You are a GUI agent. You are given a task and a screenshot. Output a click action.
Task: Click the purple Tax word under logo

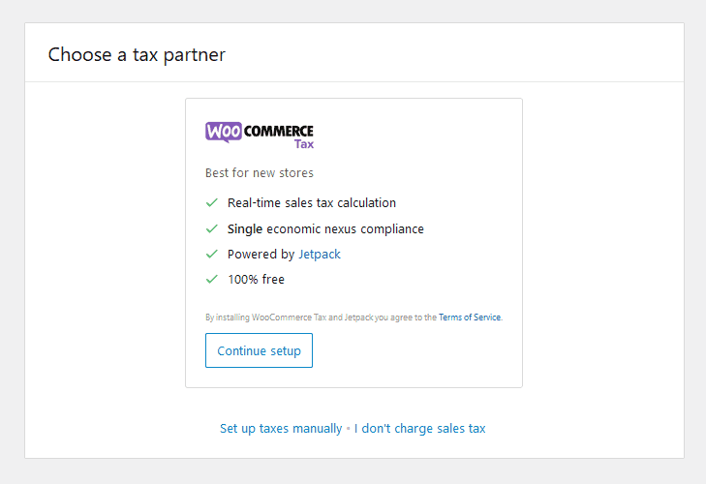[x=303, y=145]
